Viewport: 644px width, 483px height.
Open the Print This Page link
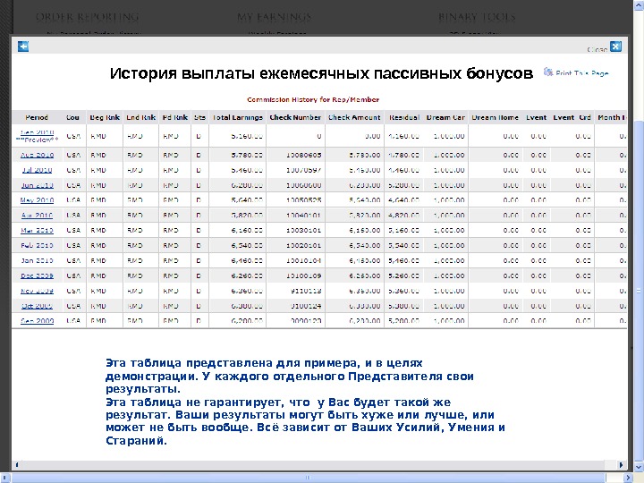coord(581,73)
